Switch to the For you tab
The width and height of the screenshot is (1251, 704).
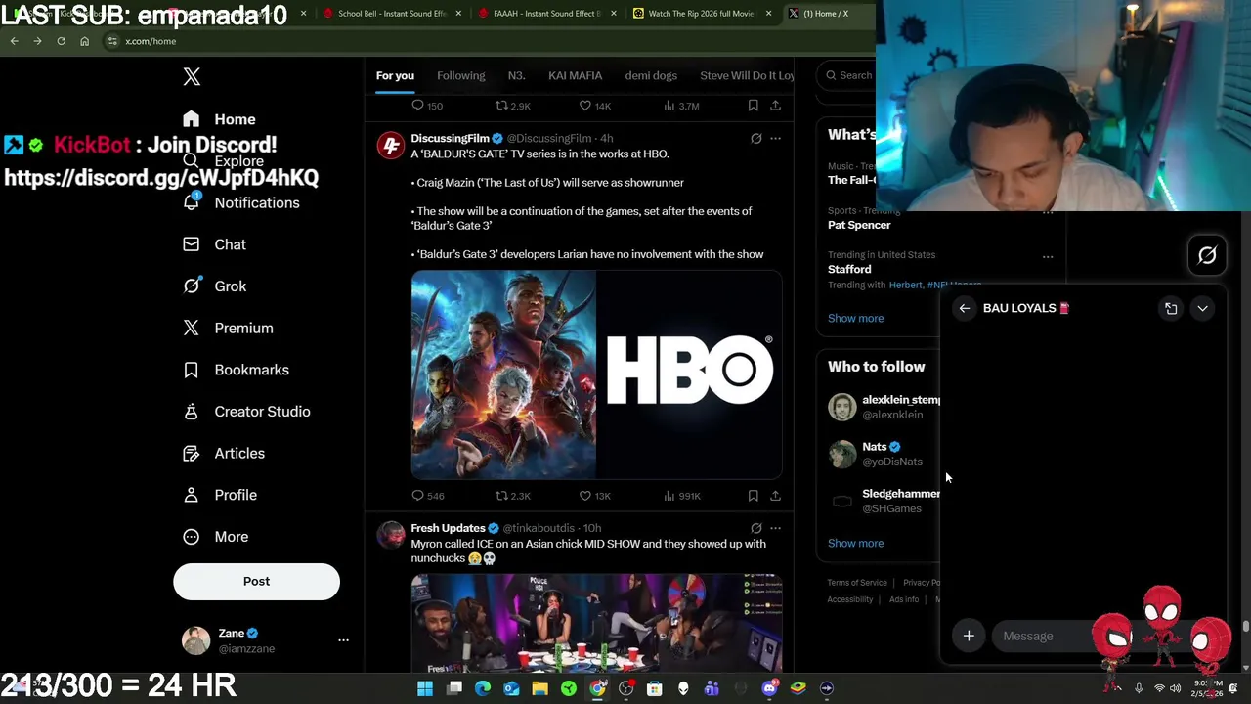pos(395,75)
